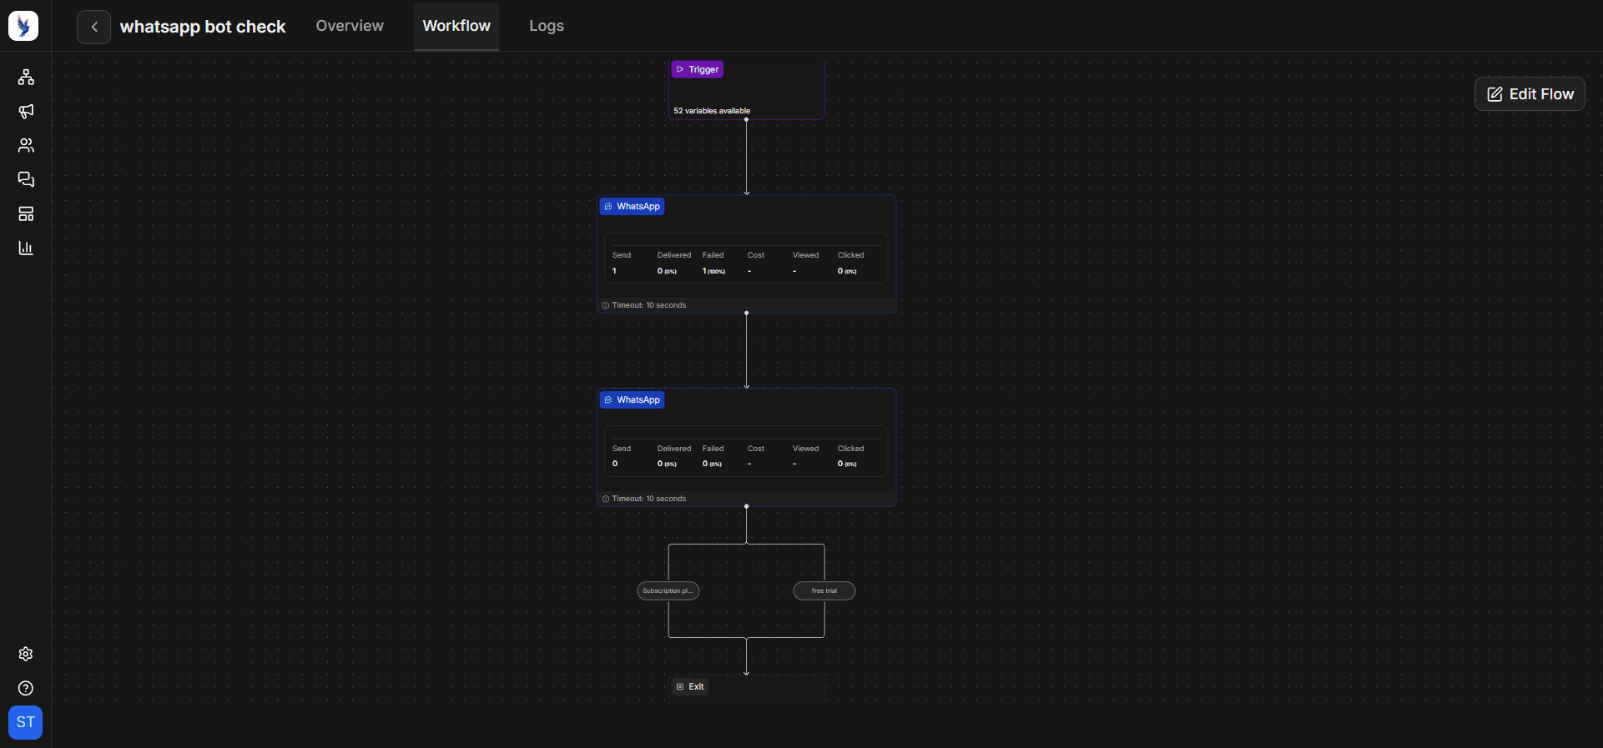Open the contacts people icon in sidebar
The width and height of the screenshot is (1603, 748).
pos(26,146)
